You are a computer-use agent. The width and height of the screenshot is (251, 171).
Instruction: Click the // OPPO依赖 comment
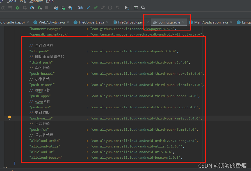coord(40,90)
